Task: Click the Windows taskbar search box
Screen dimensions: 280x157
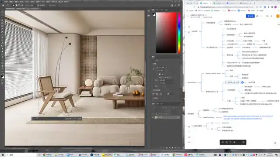Action: [21, 155]
